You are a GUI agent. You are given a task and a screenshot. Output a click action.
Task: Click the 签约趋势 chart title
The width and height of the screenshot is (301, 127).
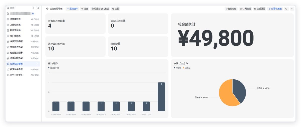pyautogui.click(x=53, y=63)
